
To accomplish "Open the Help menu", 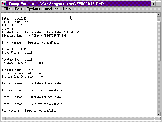I will (67, 9).
